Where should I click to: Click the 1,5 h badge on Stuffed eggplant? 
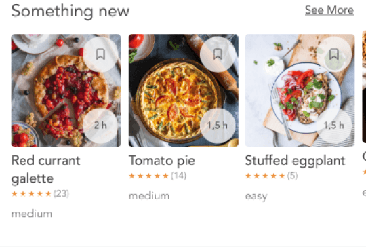pyautogui.click(x=334, y=126)
